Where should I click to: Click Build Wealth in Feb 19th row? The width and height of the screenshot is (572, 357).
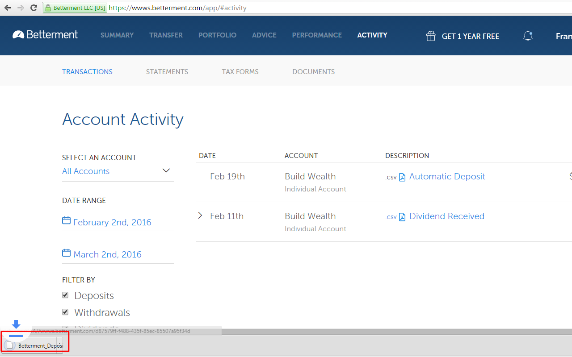pyautogui.click(x=310, y=177)
